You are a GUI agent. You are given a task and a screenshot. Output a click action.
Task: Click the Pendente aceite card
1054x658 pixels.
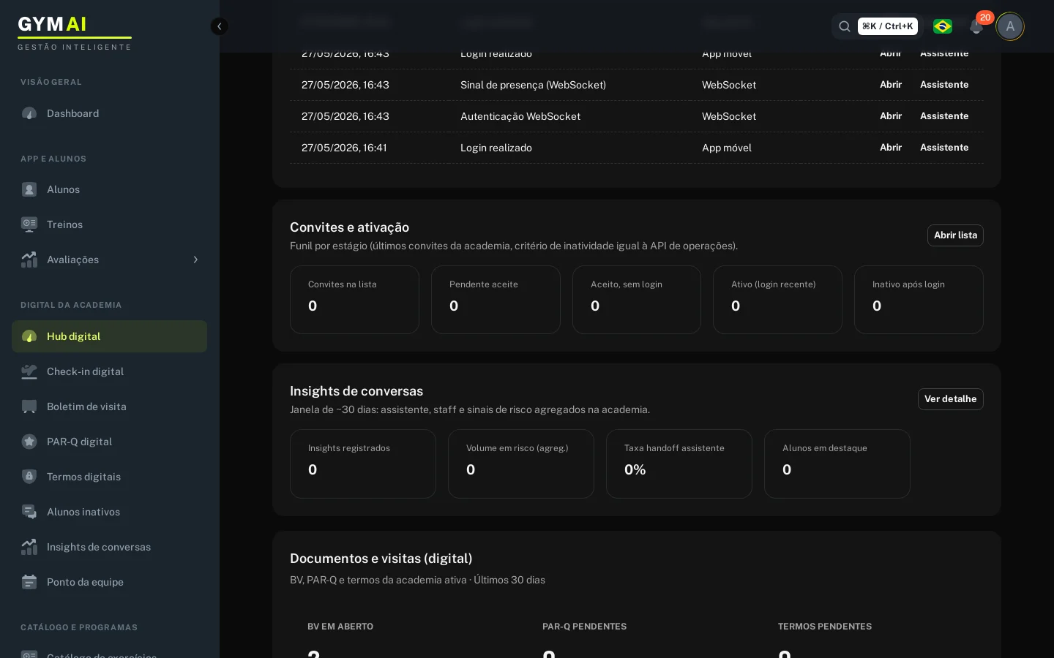click(x=496, y=300)
